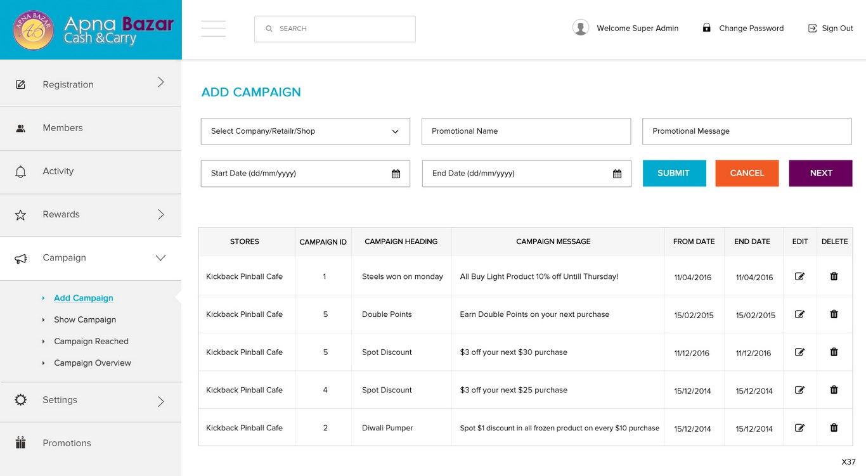Open Select Company/Retailr/Shop dropdown

pyautogui.click(x=305, y=131)
